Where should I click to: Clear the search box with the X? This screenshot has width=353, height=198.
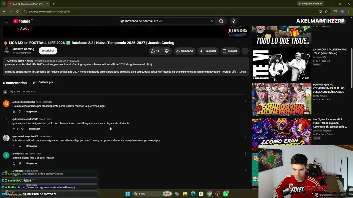[x=212, y=21]
